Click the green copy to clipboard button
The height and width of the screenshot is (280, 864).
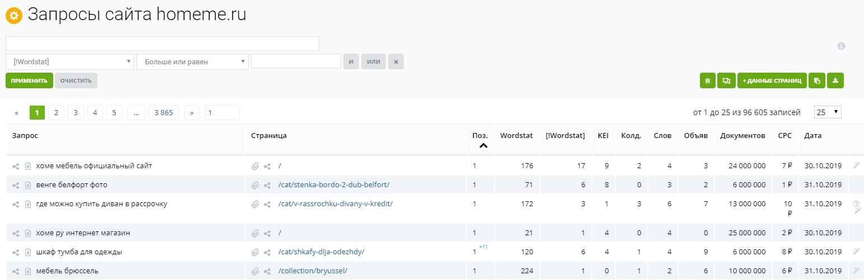tap(816, 80)
